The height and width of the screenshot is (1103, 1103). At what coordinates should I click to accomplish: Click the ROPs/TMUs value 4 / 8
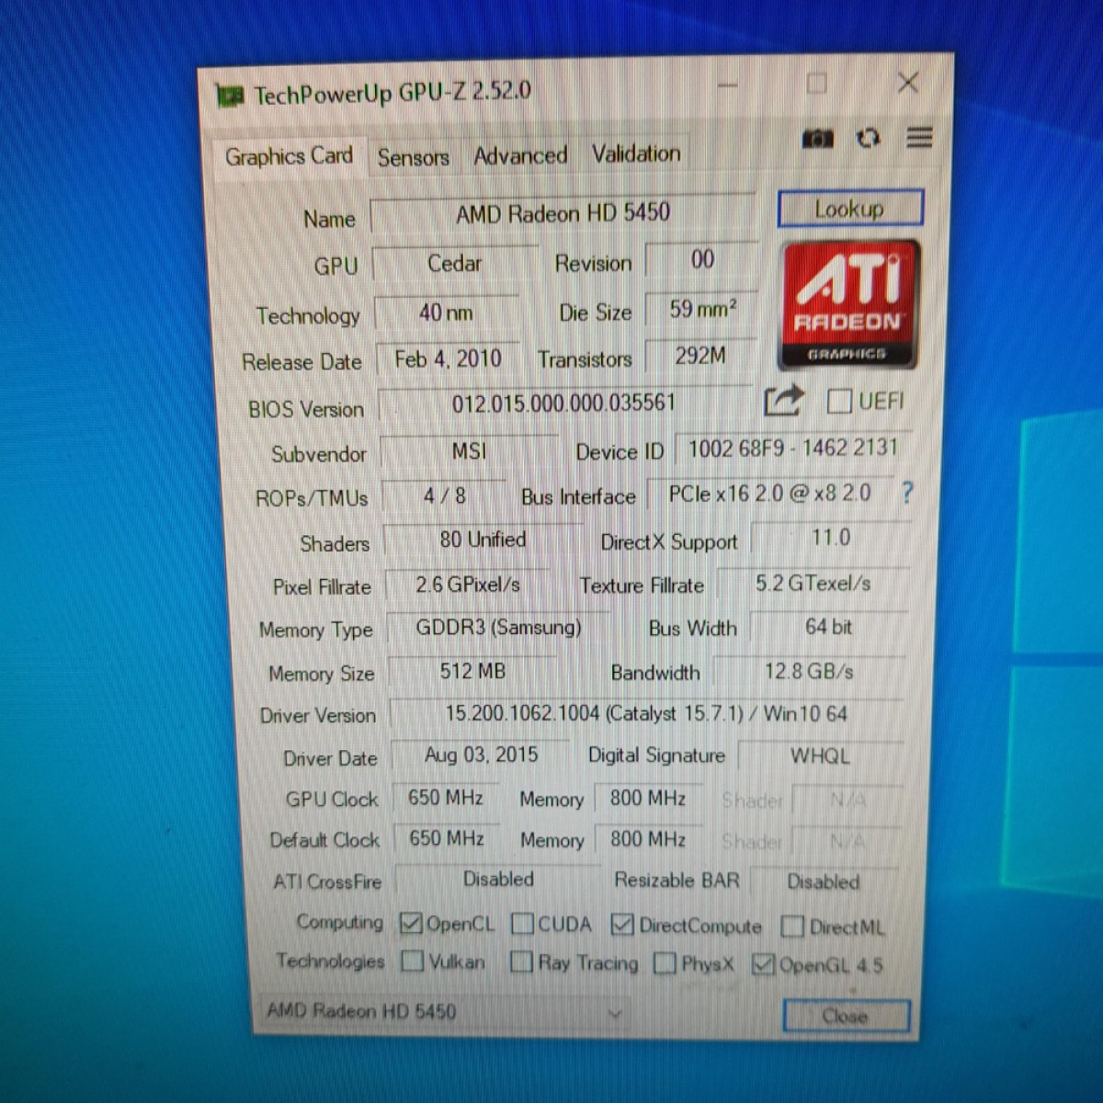click(x=444, y=496)
